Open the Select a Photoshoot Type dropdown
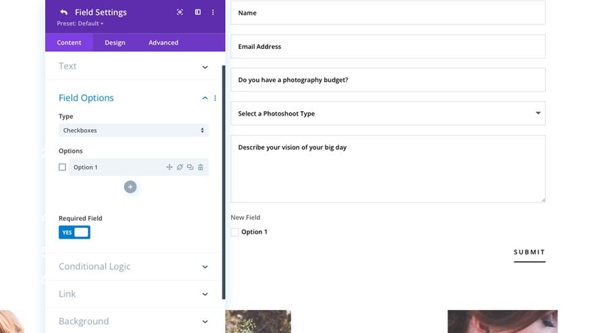This screenshot has width=593, height=333. coord(387,114)
